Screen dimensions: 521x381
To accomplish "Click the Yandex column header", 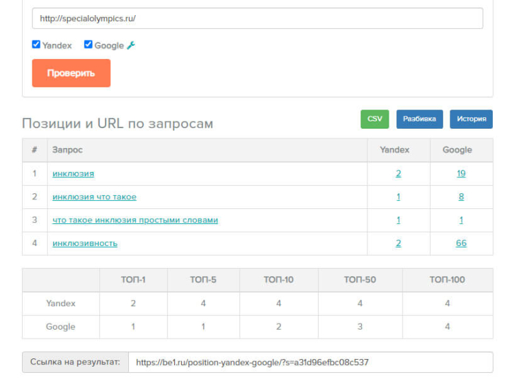I will [x=394, y=150].
